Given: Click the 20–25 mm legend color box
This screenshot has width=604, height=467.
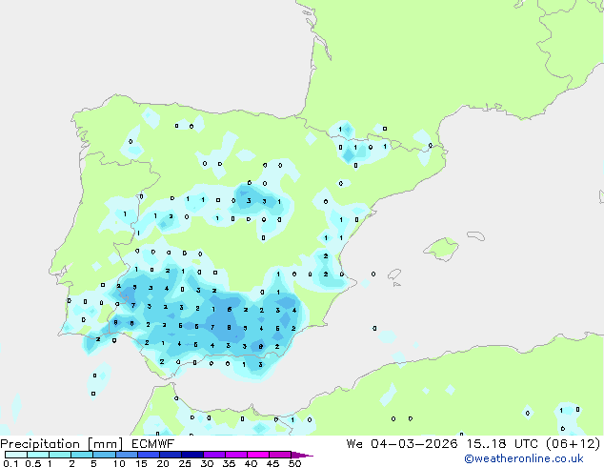Looking at the screenshot, I should (x=170, y=455).
